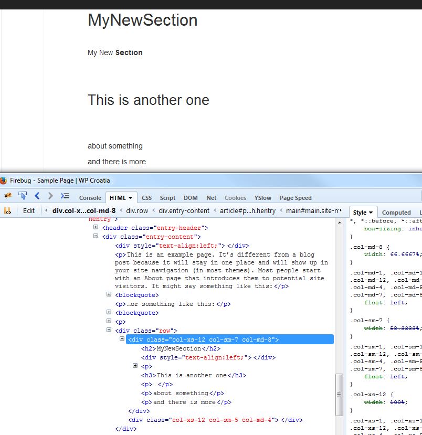
Task: Open the Cookies tab
Action: coord(235,198)
